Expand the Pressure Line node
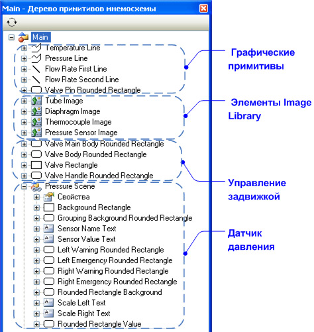 24,58
